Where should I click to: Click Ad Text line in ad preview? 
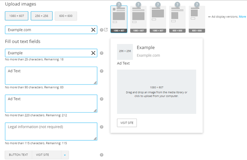pos(123,63)
